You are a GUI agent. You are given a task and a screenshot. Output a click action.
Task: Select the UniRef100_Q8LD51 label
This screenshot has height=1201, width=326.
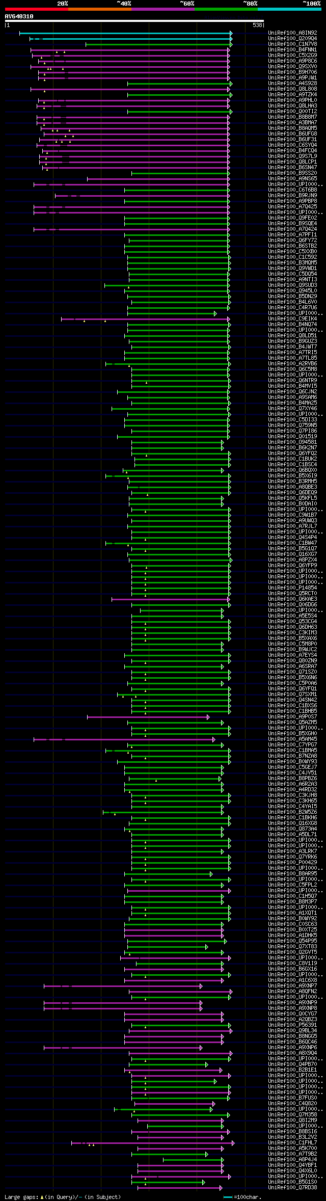click(x=292, y=336)
